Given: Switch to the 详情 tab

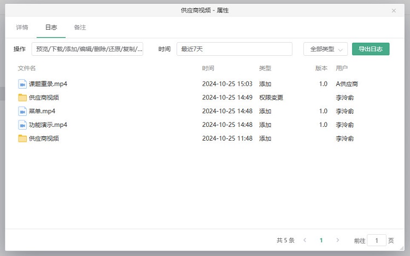Looking at the screenshot, I should pyautogui.click(x=22, y=27).
